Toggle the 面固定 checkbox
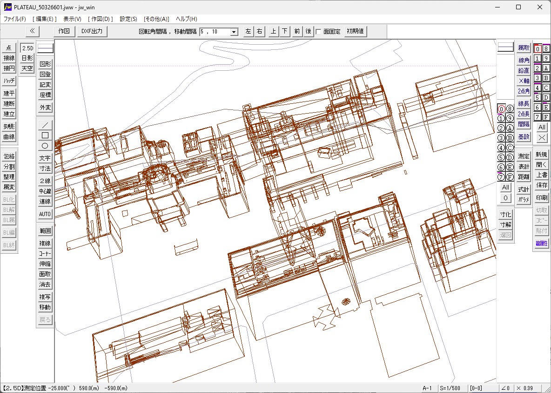This screenshot has height=393, width=551. point(319,32)
